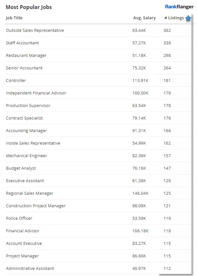197x276 pixels.
Task: Select Production Supervisor job title
Action: click(x=28, y=106)
